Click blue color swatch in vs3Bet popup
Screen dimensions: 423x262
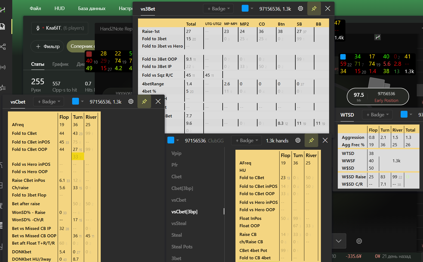(x=245, y=8)
